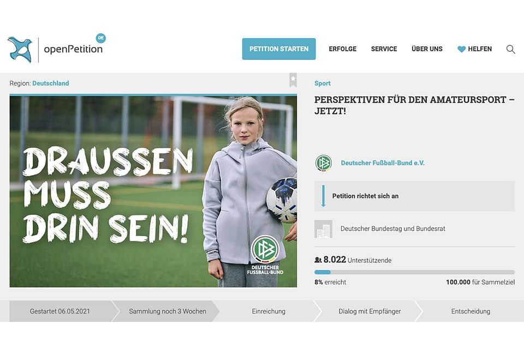This screenshot has height=349, width=524.
Task: Follow the Deutschland region link
Action: click(50, 83)
